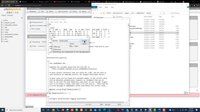
Task: Expand the information_schema database node
Action: pos(2,25)
